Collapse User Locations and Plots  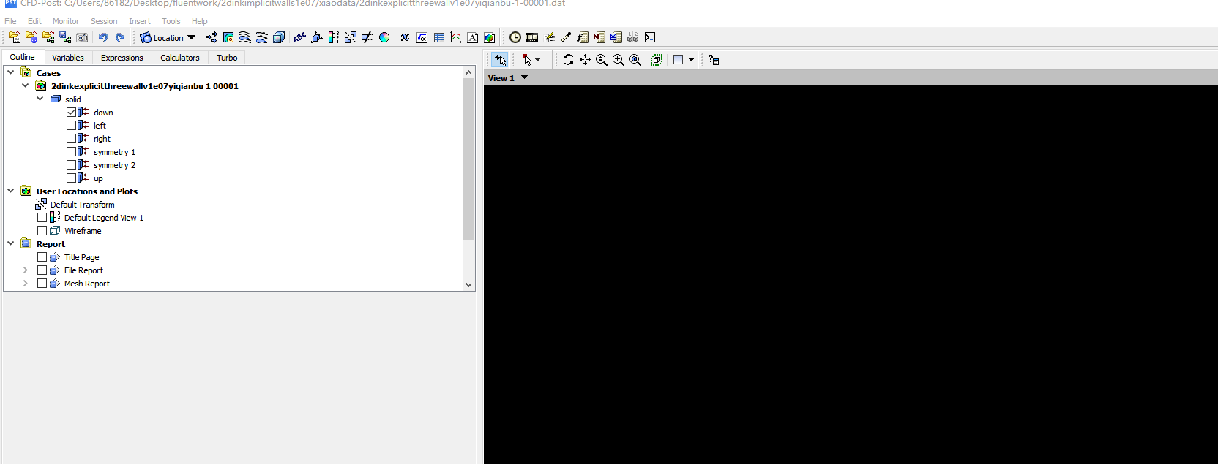tap(11, 191)
